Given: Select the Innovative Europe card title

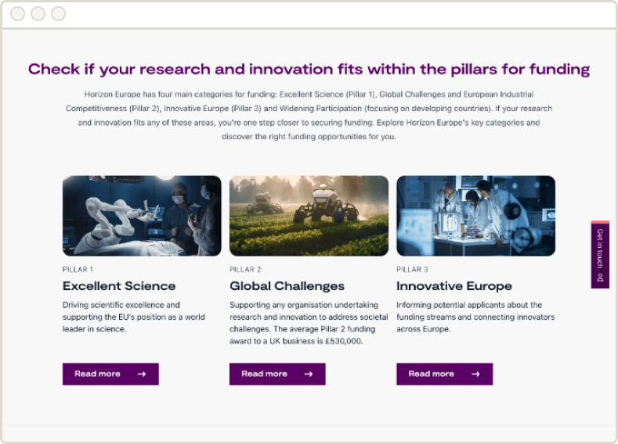Looking at the screenshot, I should (x=454, y=286).
